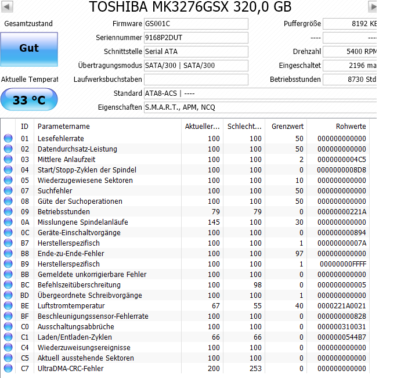Click the disk title TOSHIBA MK3276GSX 320,0 GB

(x=190, y=6)
